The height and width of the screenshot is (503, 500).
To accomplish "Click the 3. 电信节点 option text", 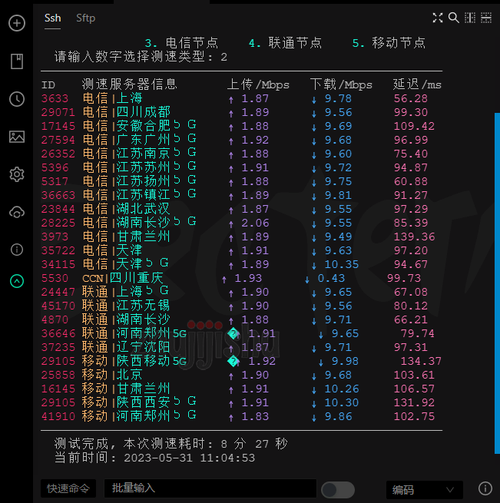I will [x=181, y=43].
